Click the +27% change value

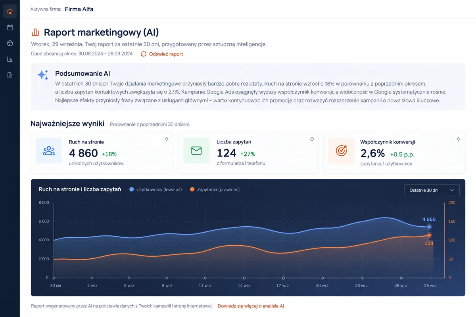coord(248,154)
